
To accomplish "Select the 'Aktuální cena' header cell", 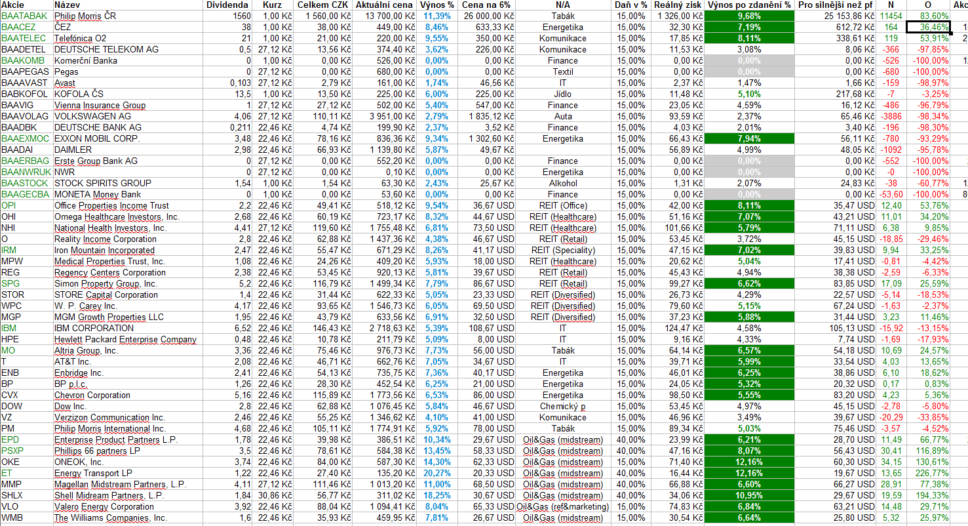I will pyautogui.click(x=385, y=5).
